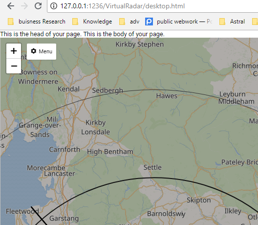Click the address bar URL field
This screenshot has height=225, width=258.
click(x=153, y=6)
